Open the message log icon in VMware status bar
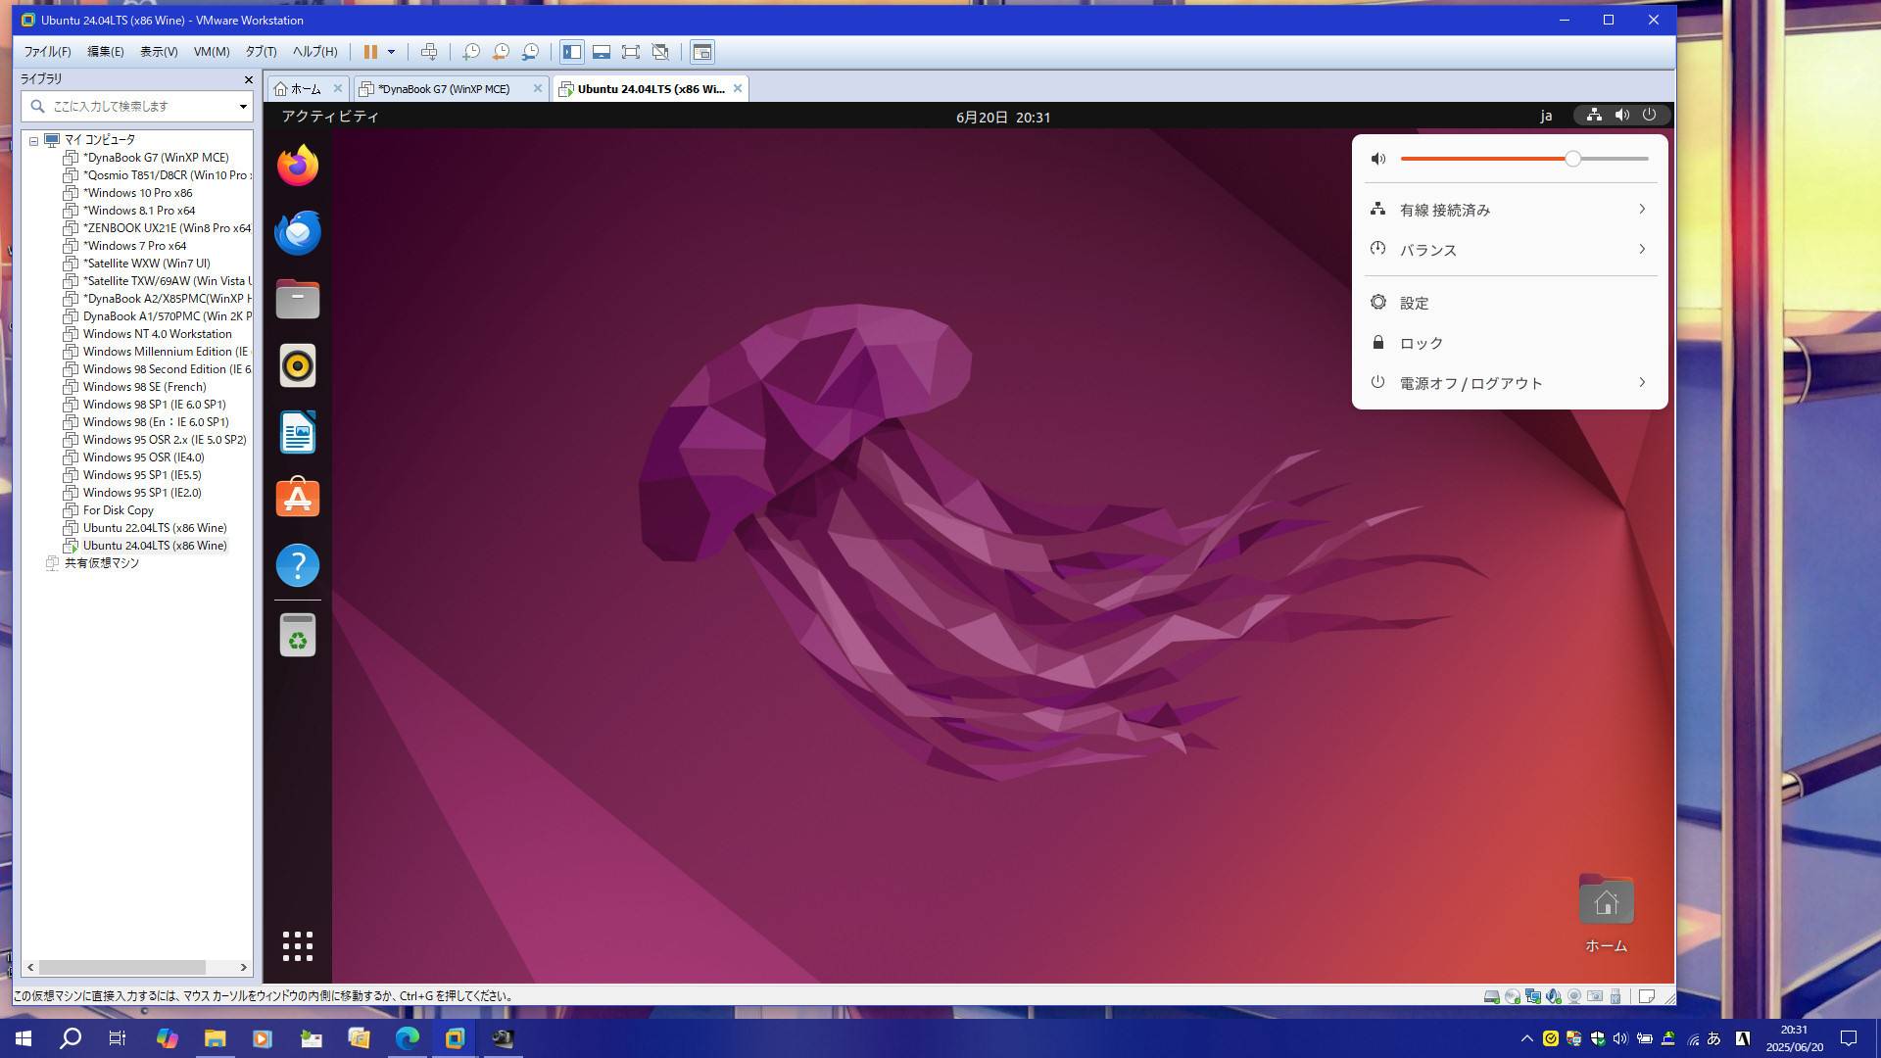 coord(1647,996)
